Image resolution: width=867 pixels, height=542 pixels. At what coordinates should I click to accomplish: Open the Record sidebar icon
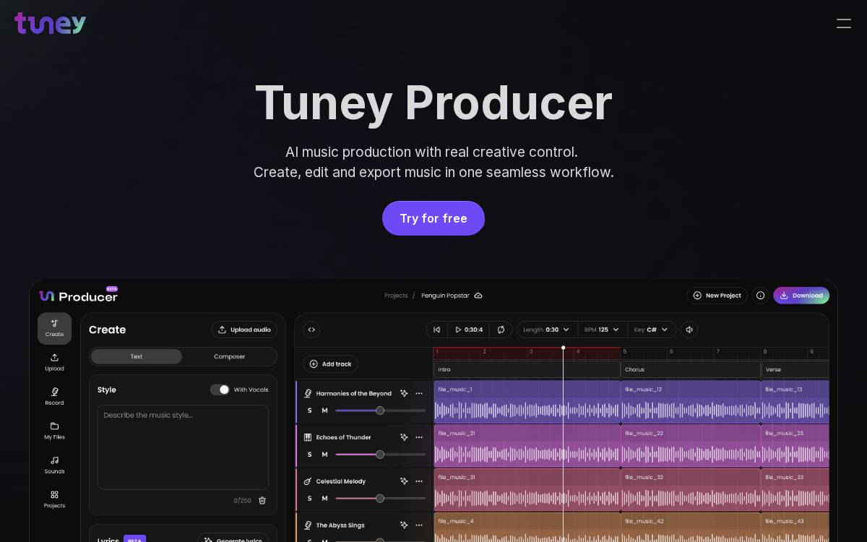tap(54, 397)
